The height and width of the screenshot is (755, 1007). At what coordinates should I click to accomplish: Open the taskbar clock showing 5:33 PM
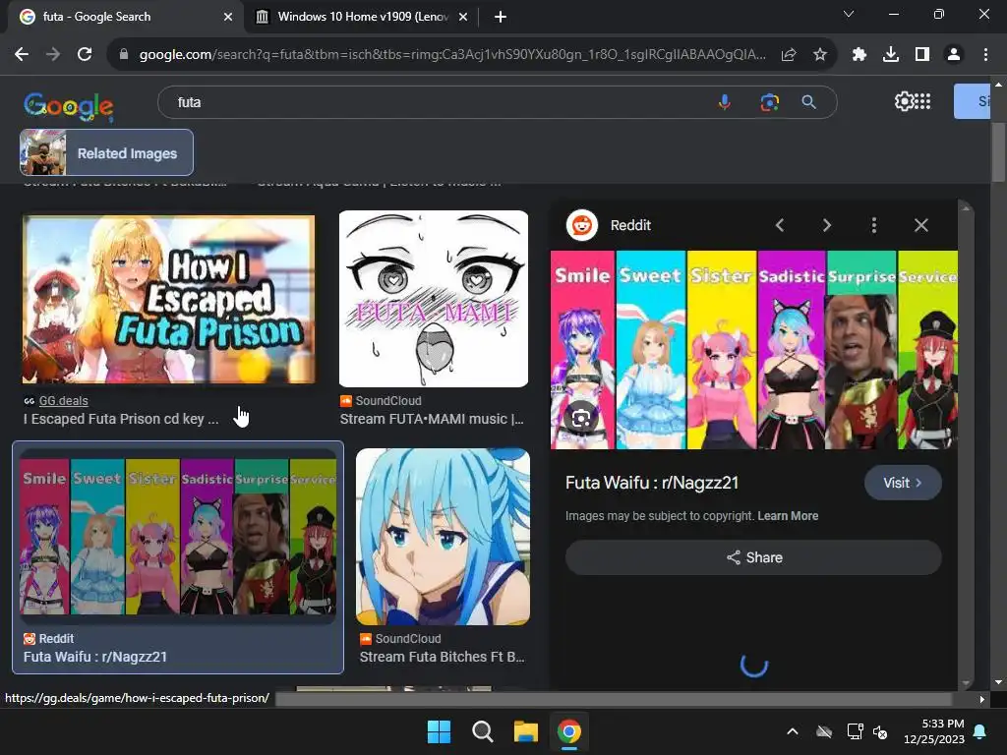[x=934, y=731]
